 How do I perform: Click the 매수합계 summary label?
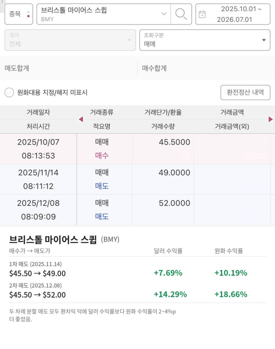pos(155,68)
